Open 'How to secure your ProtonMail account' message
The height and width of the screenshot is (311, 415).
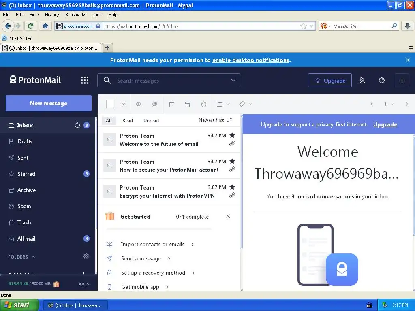pyautogui.click(x=169, y=166)
